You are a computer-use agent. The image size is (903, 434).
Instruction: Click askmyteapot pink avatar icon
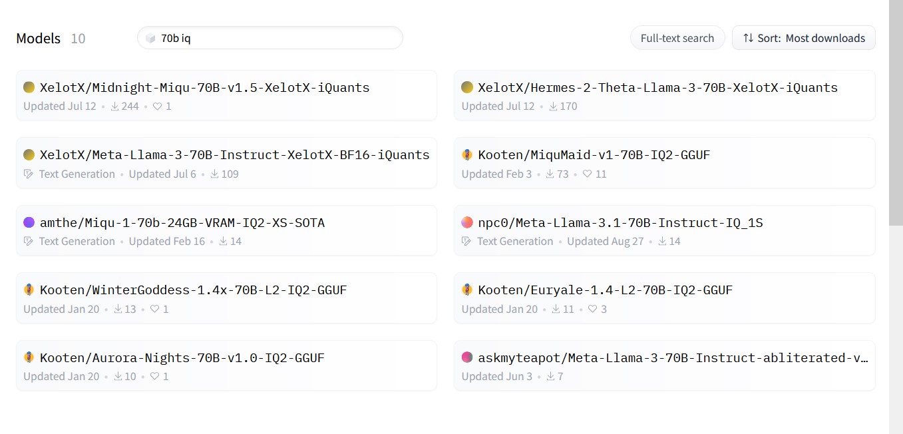[467, 357]
